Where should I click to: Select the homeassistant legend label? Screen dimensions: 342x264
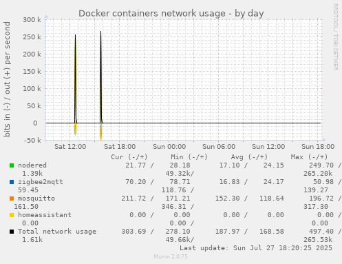point(45,215)
